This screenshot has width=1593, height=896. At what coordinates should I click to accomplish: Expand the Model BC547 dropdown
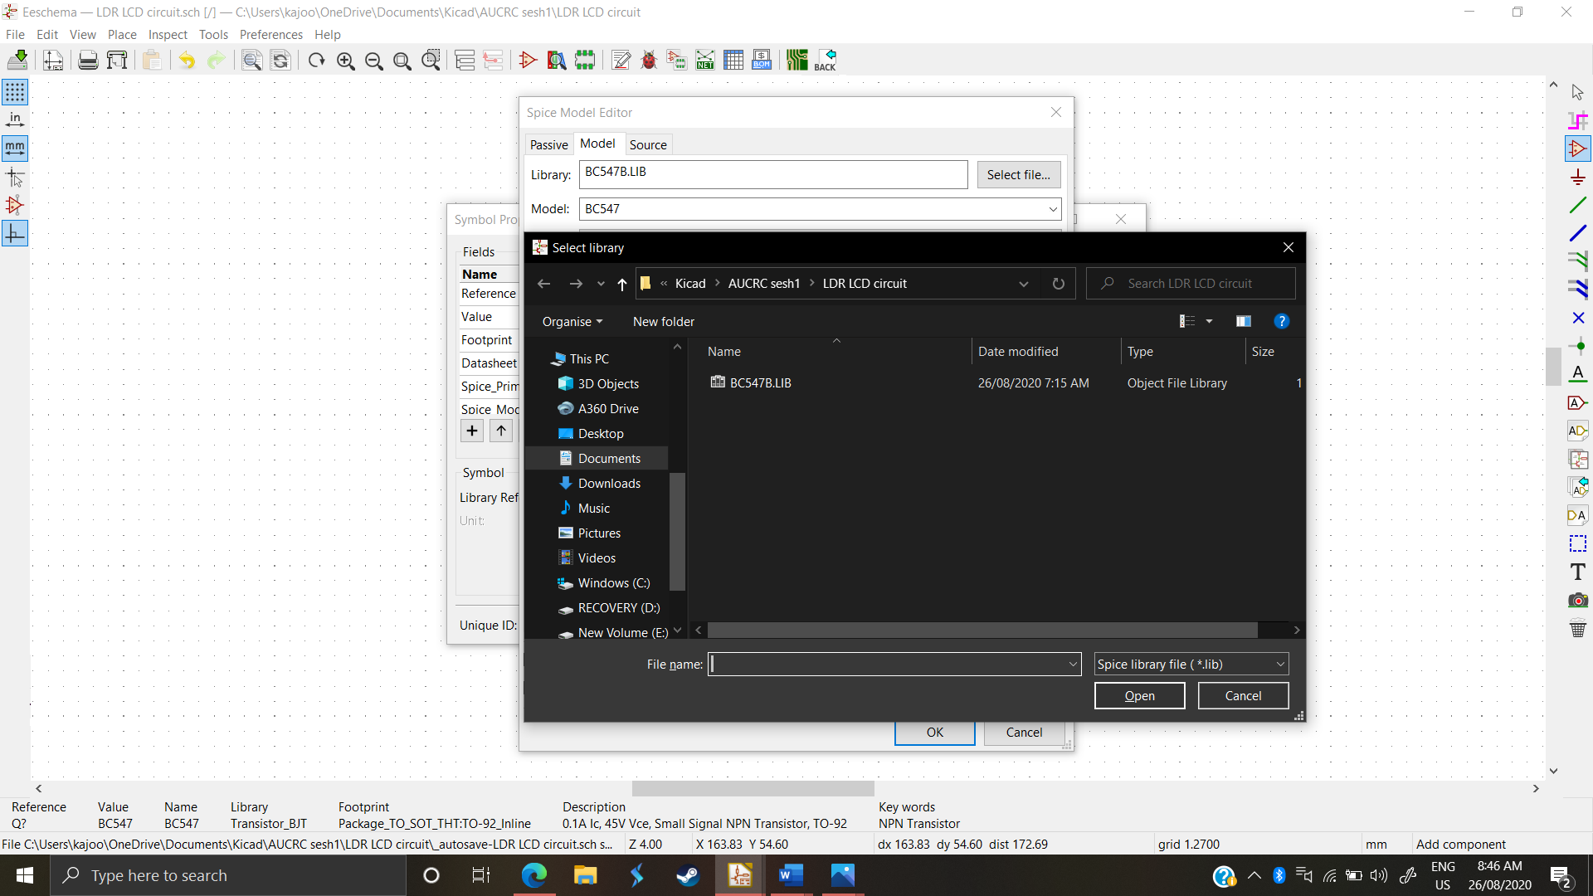pyautogui.click(x=1052, y=209)
